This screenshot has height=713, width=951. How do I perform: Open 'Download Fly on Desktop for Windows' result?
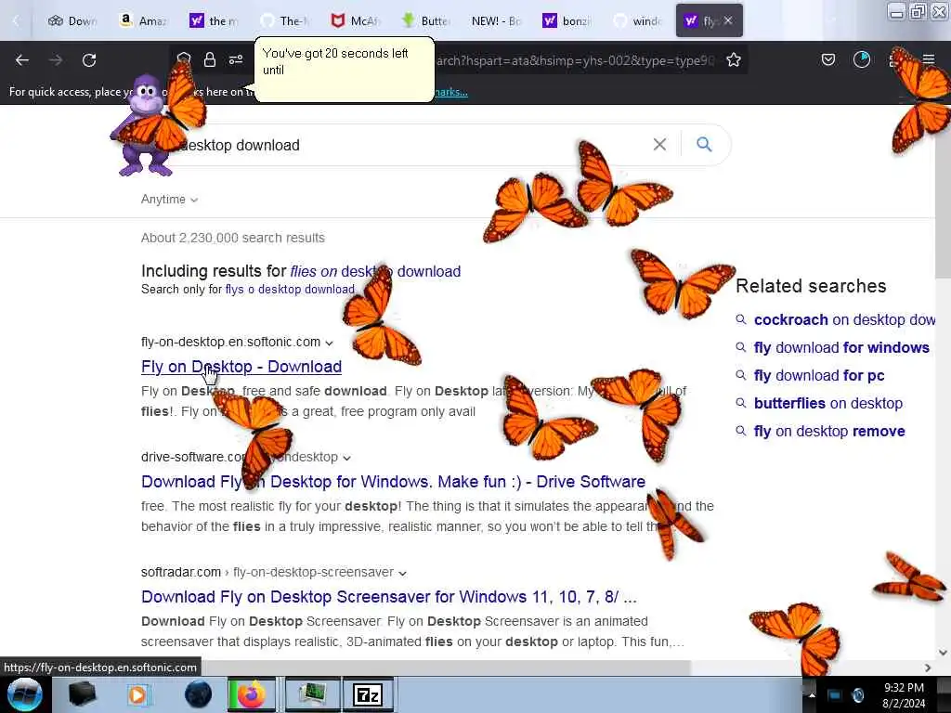click(393, 482)
